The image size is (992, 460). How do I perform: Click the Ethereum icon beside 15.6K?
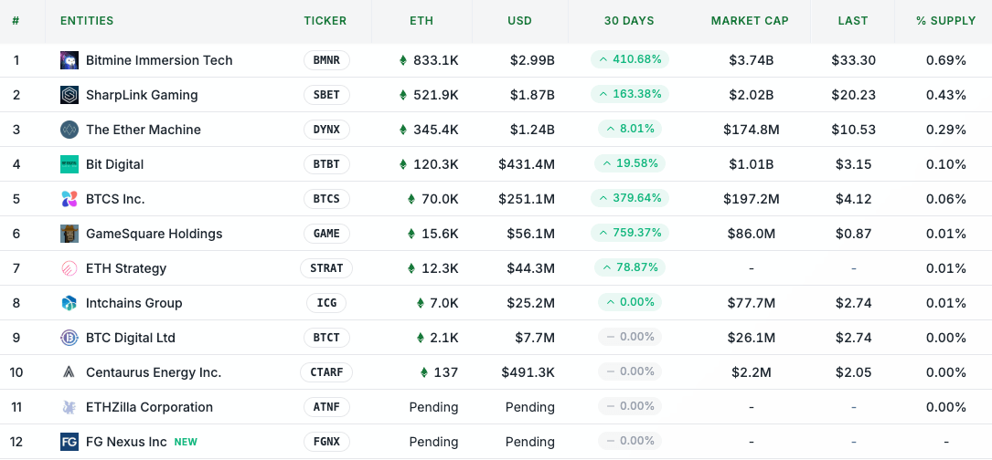(411, 234)
